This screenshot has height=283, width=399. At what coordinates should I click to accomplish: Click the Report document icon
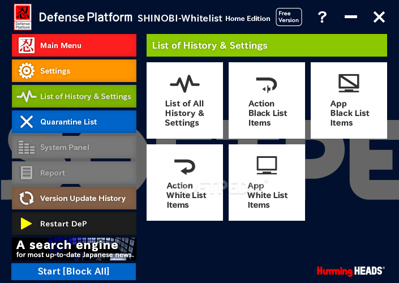coord(27,173)
